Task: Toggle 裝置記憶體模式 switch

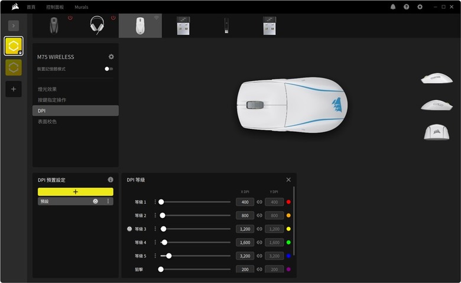Action: [109, 69]
